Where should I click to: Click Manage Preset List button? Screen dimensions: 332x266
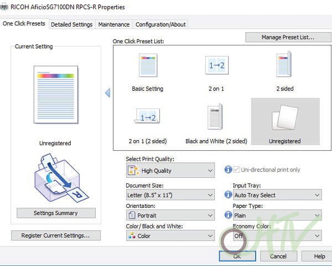coord(288,37)
